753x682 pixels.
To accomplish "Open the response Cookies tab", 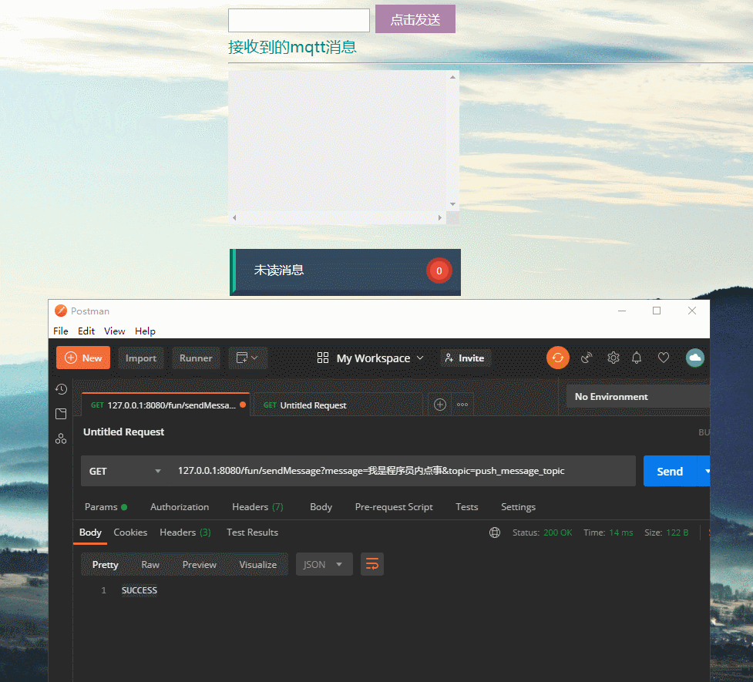I will 130,532.
